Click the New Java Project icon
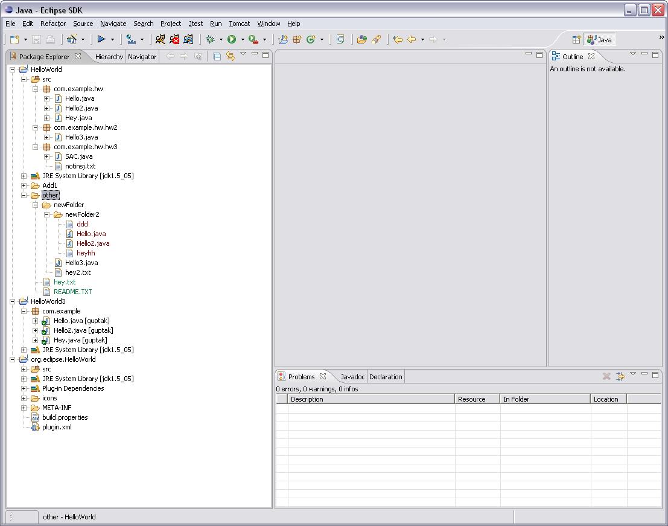668x526 pixels. click(283, 40)
